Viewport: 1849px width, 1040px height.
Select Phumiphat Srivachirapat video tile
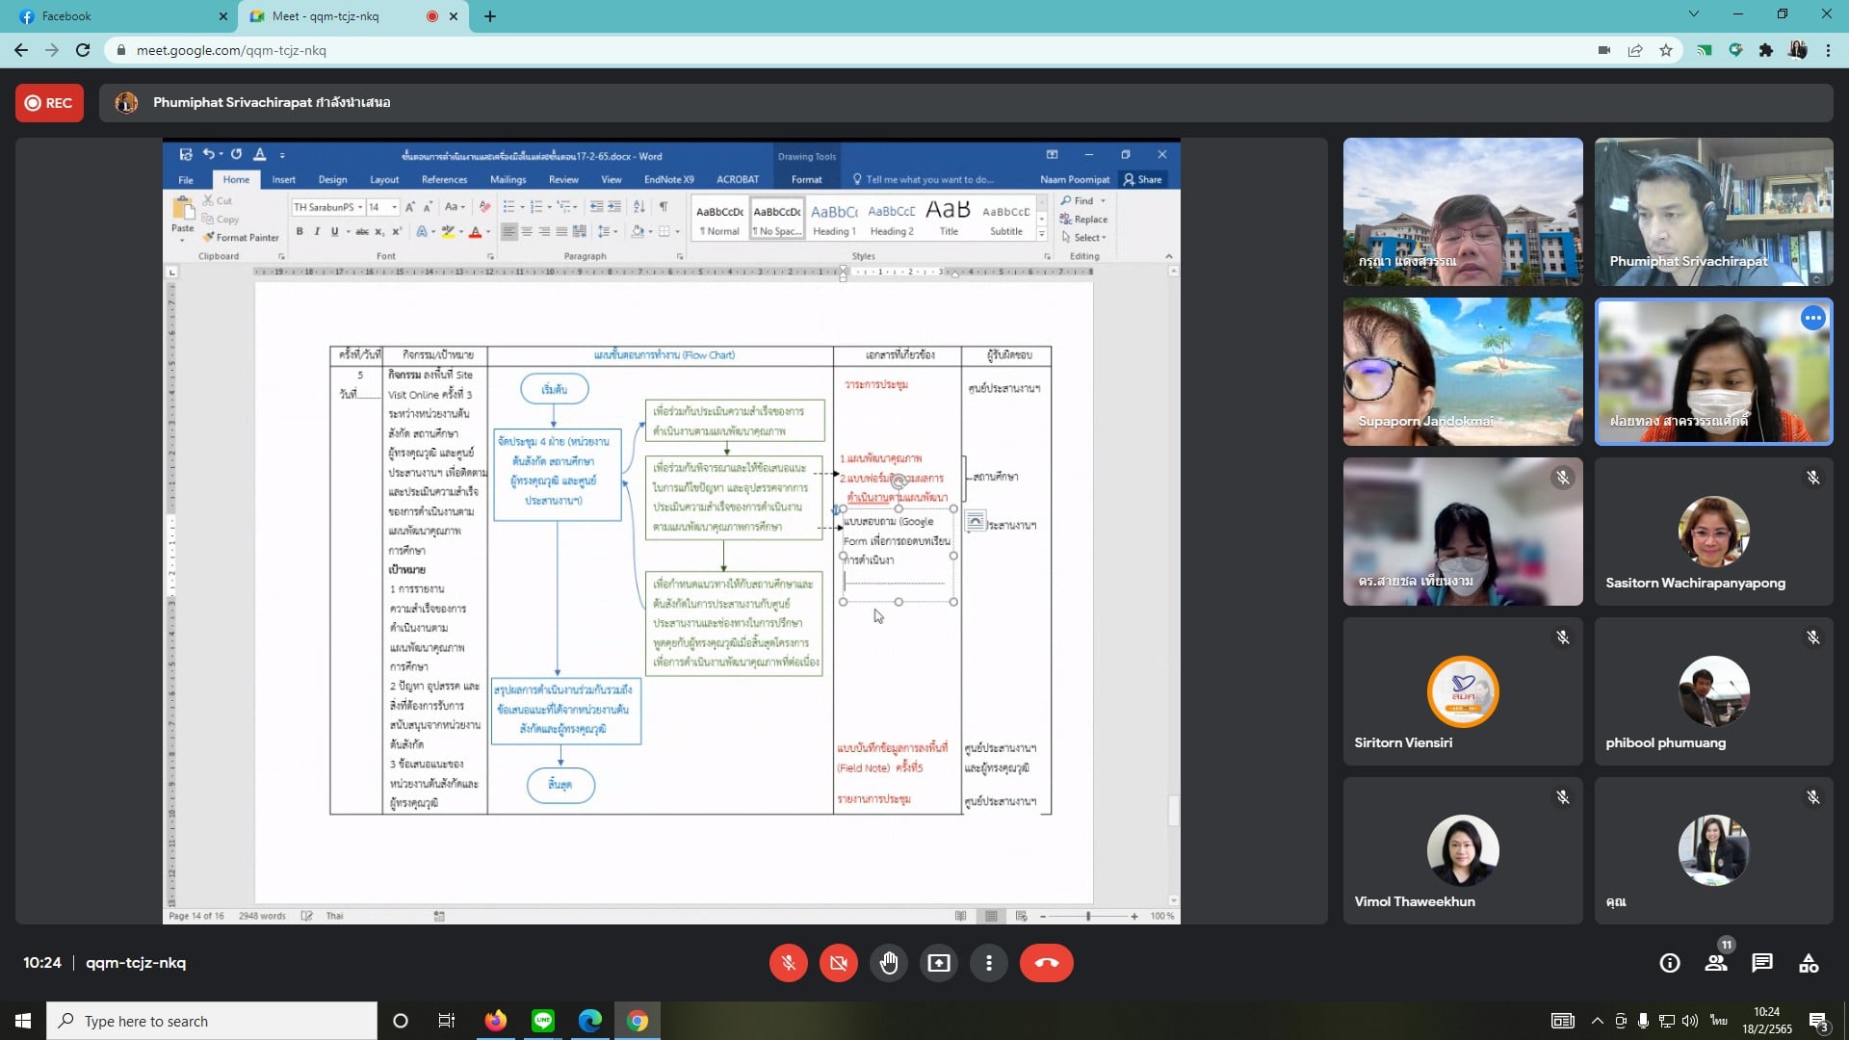click(x=1713, y=212)
